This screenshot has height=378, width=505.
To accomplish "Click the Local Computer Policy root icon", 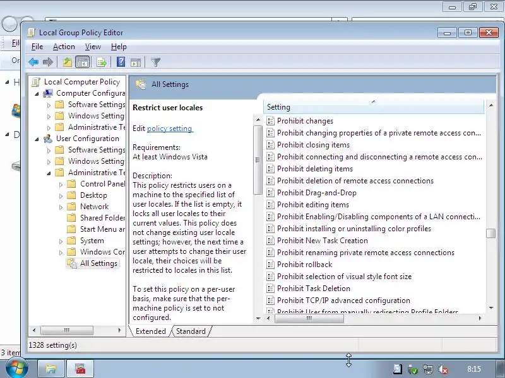I will coord(35,83).
